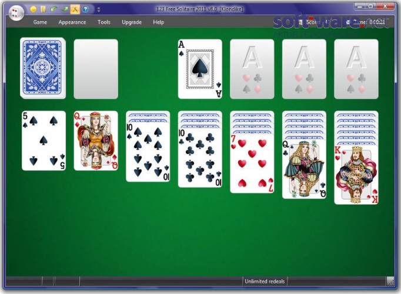
Task: Close the solitaire window
Action: [x=385, y=6]
